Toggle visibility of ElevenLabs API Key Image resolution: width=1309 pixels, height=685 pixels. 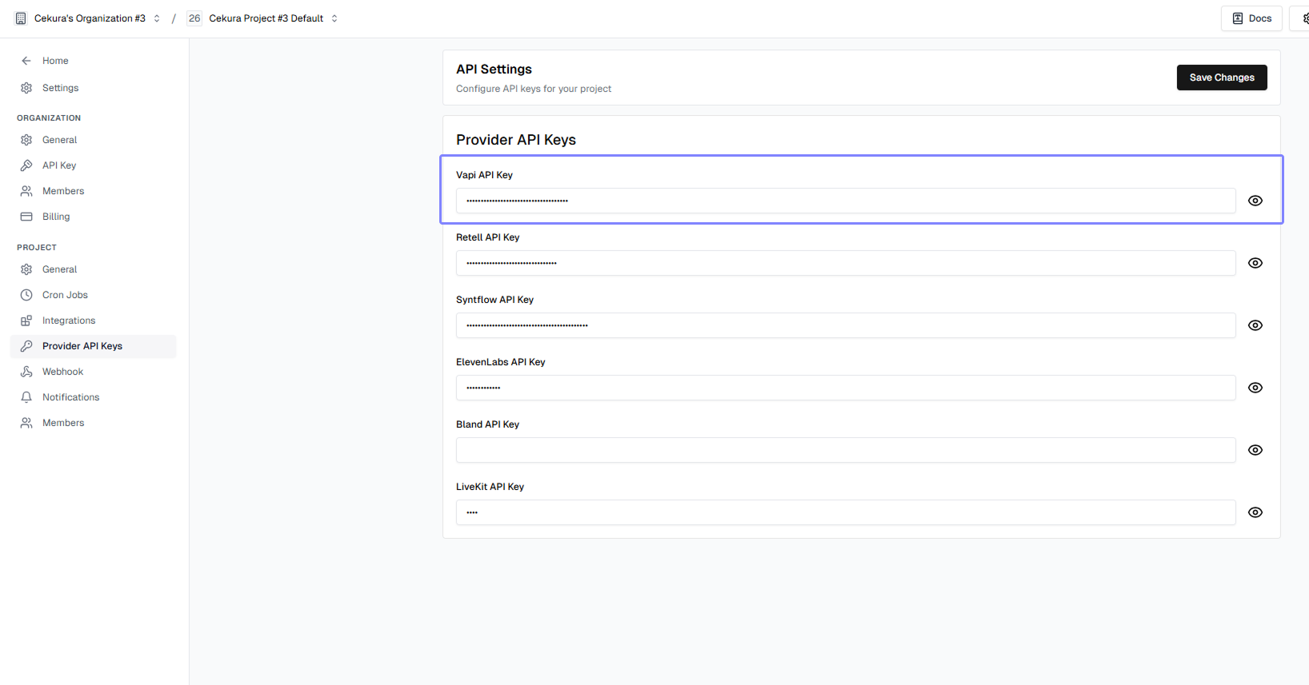(x=1255, y=388)
